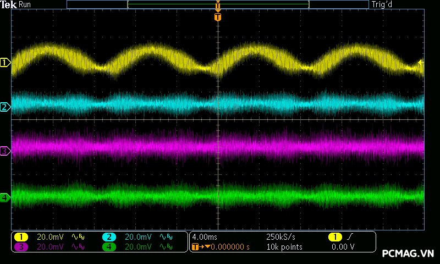Select the channel 3 badge in readout
Screen dimensions: 440x264
pos(21,247)
